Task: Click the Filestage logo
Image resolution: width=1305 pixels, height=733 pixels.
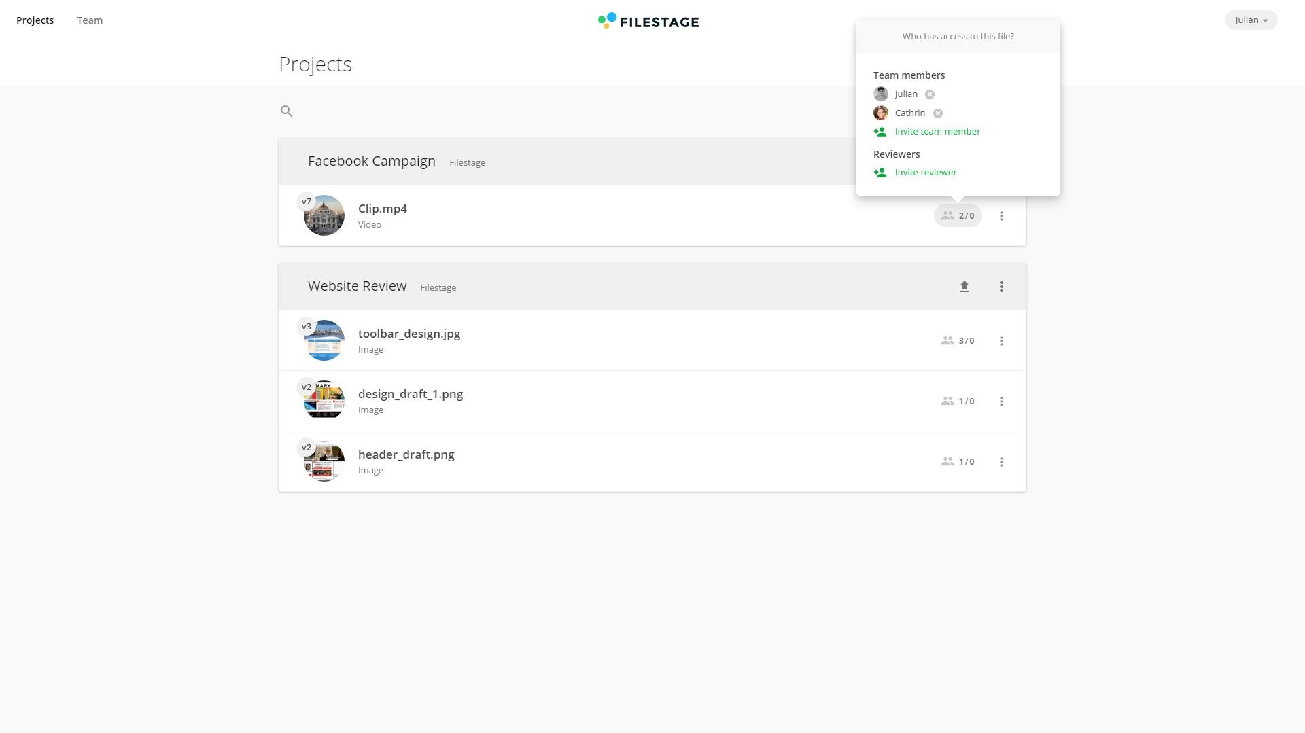Action: pos(648,21)
